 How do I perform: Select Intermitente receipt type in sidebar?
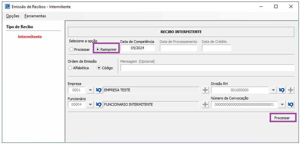[30, 36]
